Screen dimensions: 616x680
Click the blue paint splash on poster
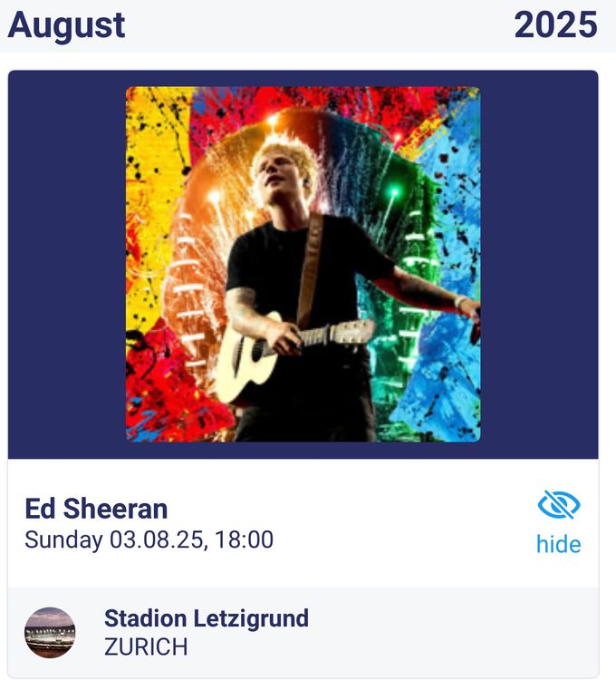coord(450,269)
